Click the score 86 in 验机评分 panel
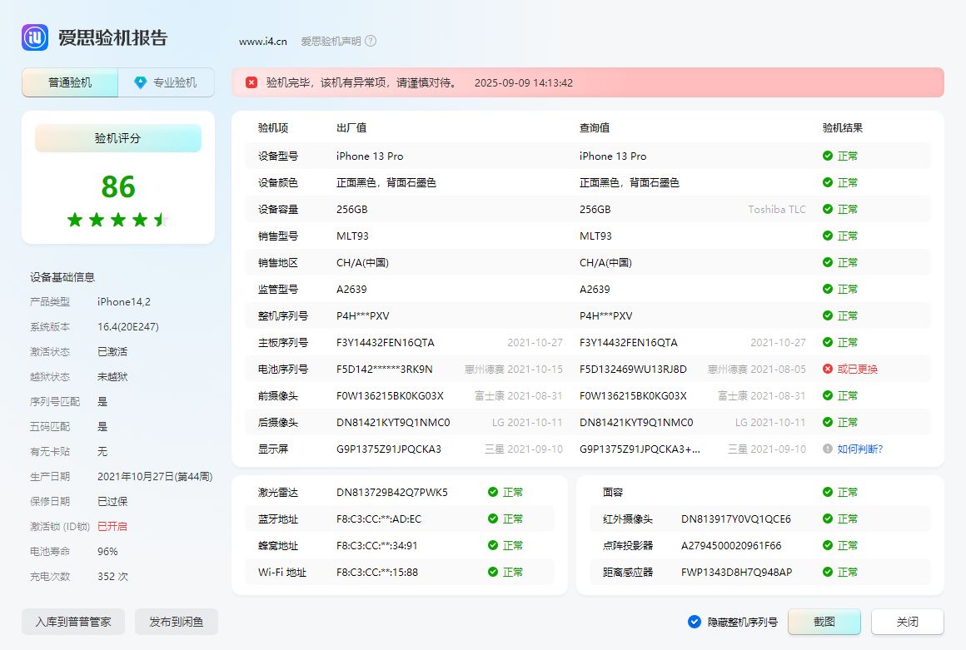Image resolution: width=966 pixels, height=650 pixels. [117, 186]
